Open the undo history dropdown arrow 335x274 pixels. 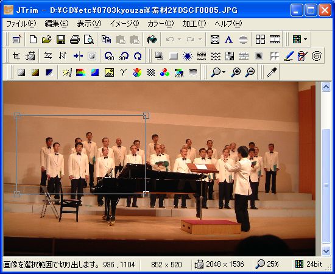180,40
